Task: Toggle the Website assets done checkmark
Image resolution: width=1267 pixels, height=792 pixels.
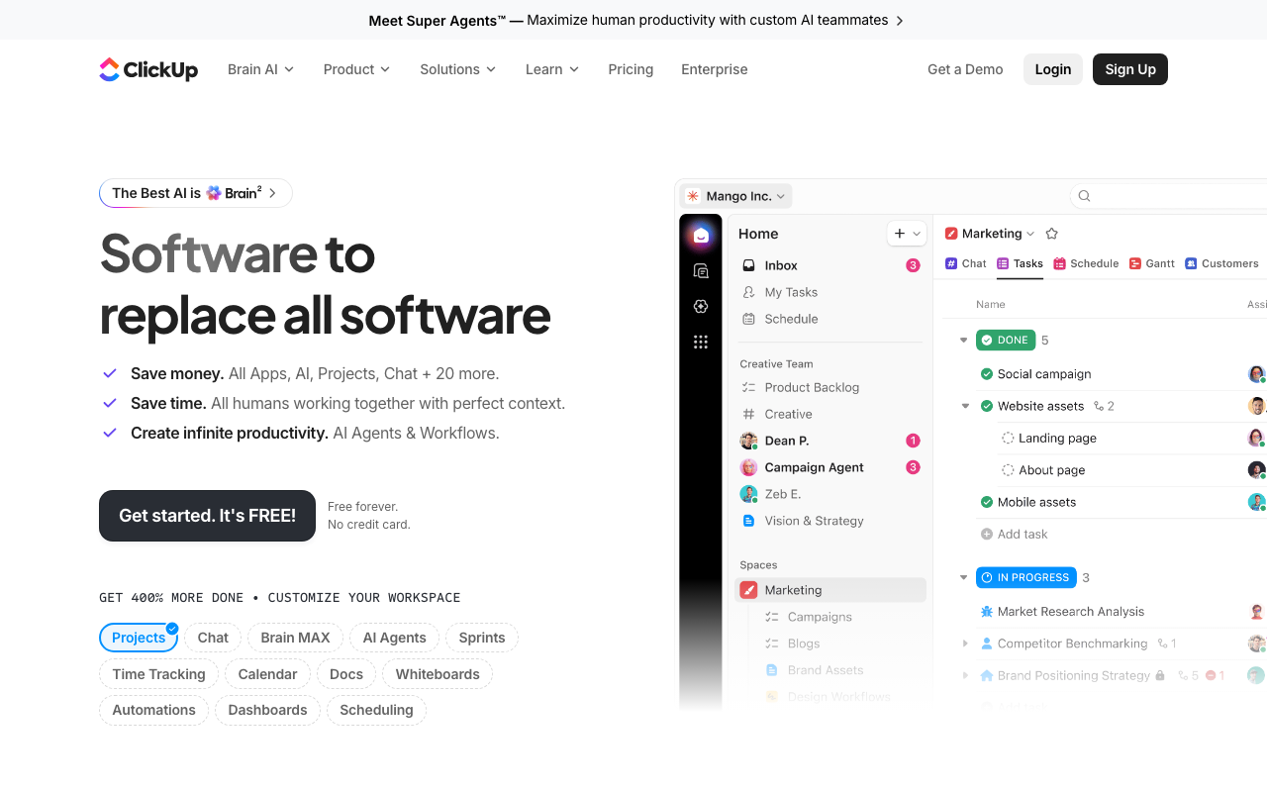Action: pos(987,406)
